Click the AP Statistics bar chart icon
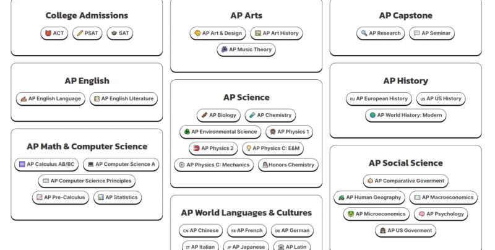 click(x=101, y=197)
